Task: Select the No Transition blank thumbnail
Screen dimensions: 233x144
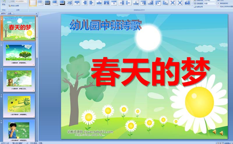Action: pos(33,3)
